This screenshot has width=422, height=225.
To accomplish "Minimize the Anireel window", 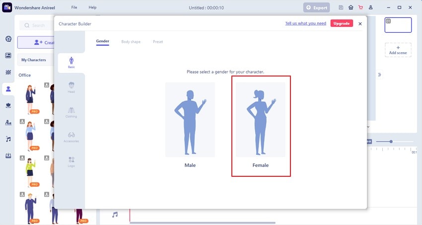I will 388,7.
